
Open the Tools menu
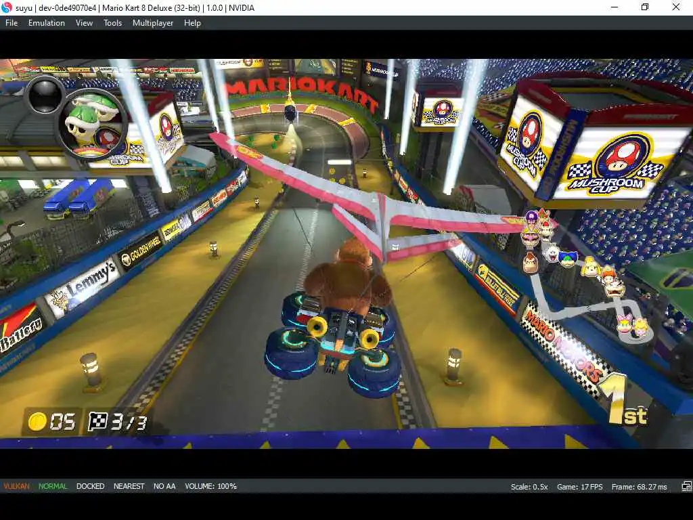(x=113, y=23)
